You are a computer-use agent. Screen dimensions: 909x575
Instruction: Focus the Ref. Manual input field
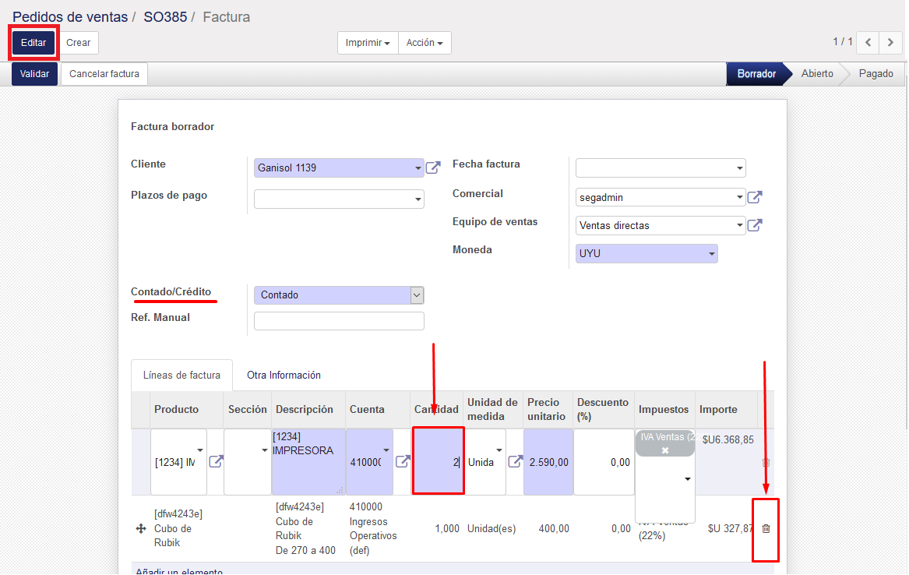339,321
